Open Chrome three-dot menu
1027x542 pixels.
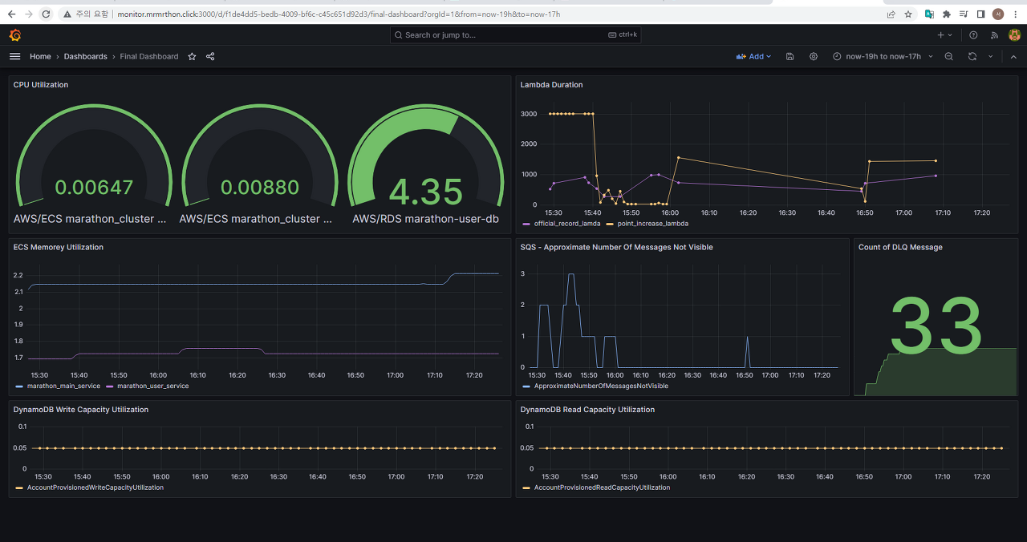point(1016,14)
